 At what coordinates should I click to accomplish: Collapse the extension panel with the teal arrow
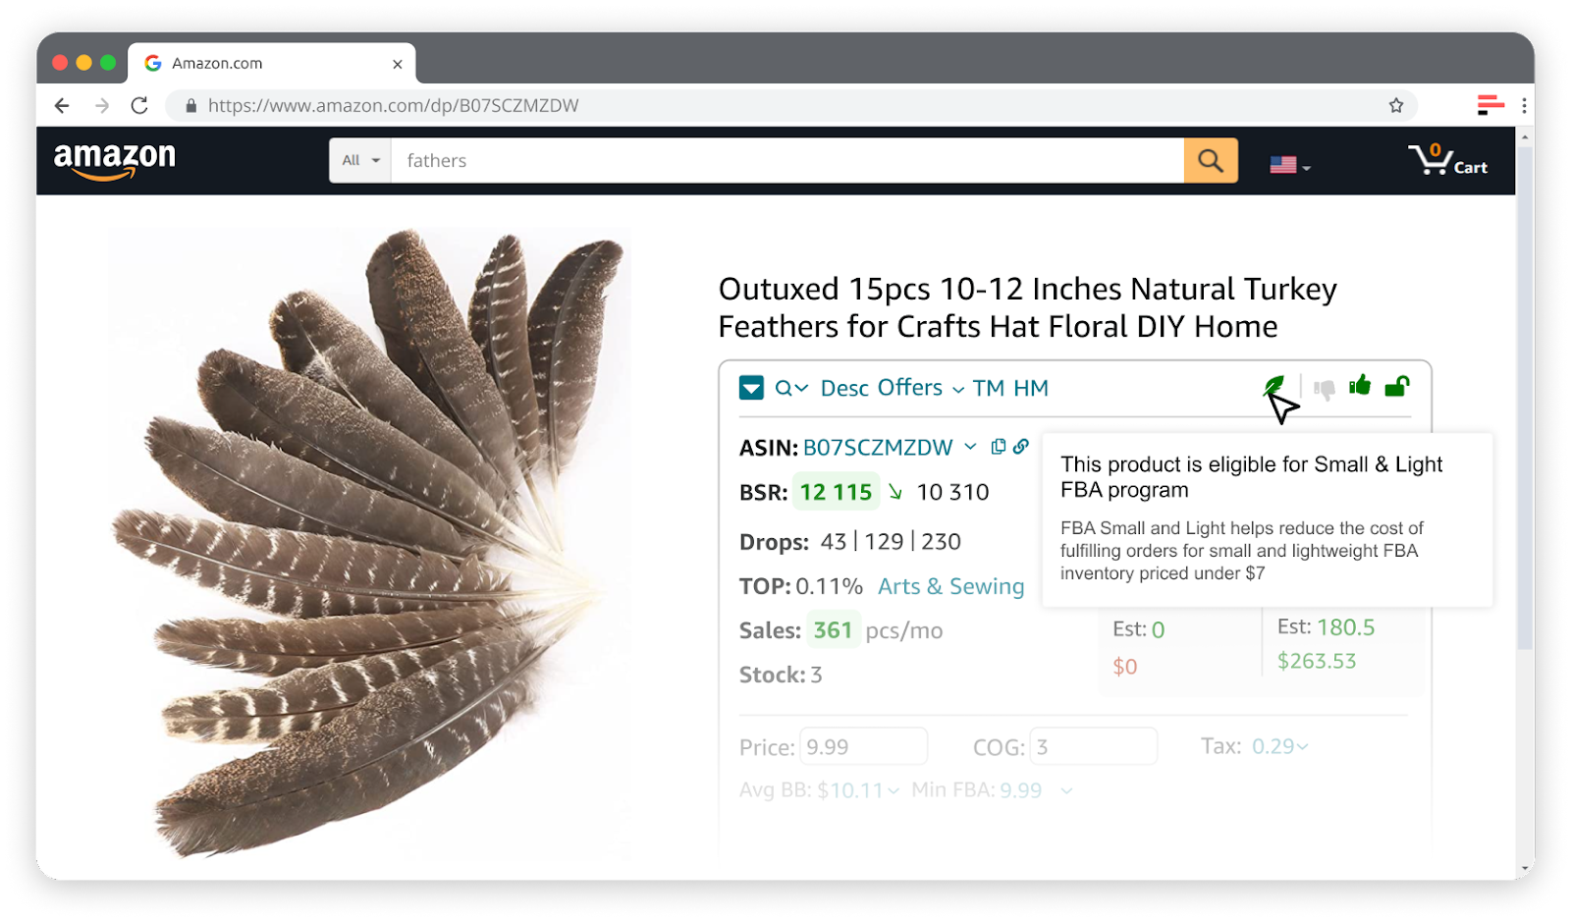(751, 387)
